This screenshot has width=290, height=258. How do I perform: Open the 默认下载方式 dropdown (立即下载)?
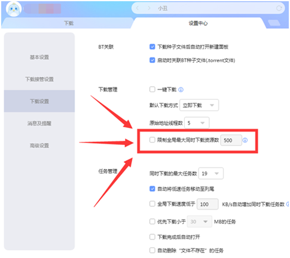click(199, 105)
